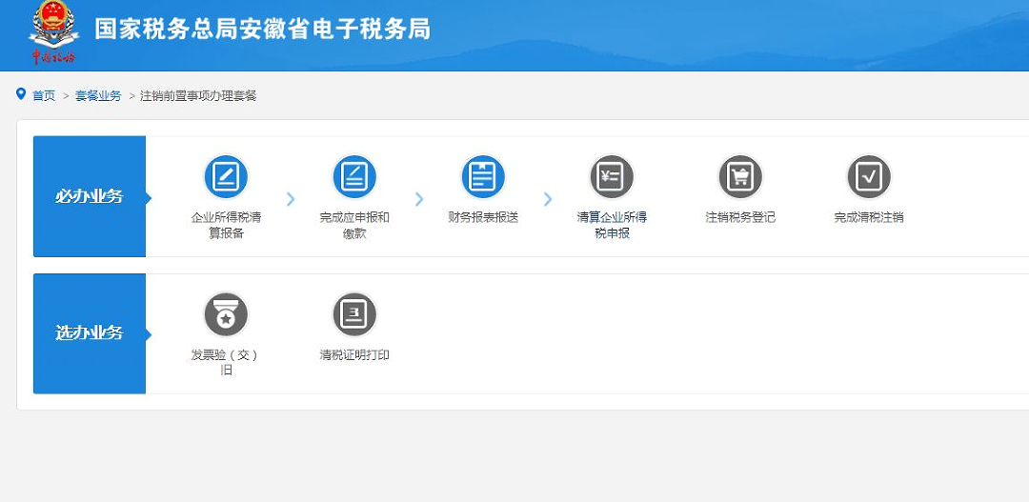The width and height of the screenshot is (1029, 502).
Task: Open 清税证明打印 icon
Action: pos(354,314)
